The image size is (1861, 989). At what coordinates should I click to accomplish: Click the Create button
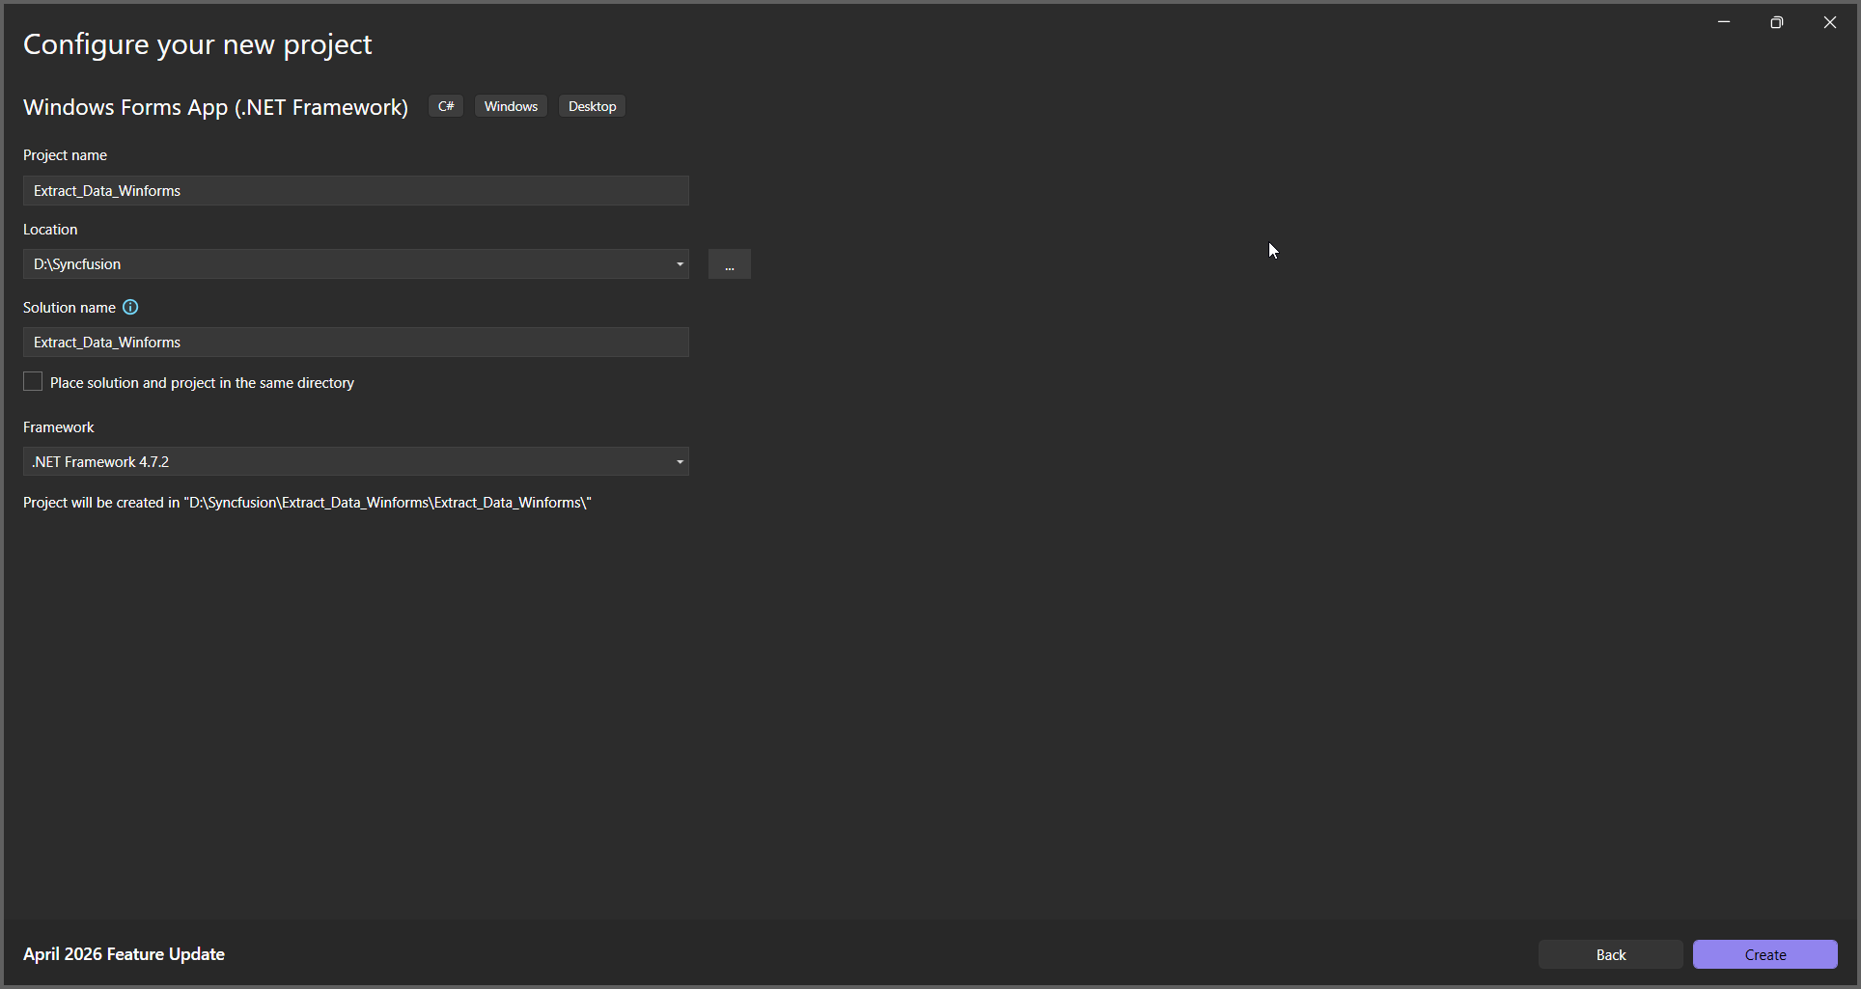[x=1765, y=954]
